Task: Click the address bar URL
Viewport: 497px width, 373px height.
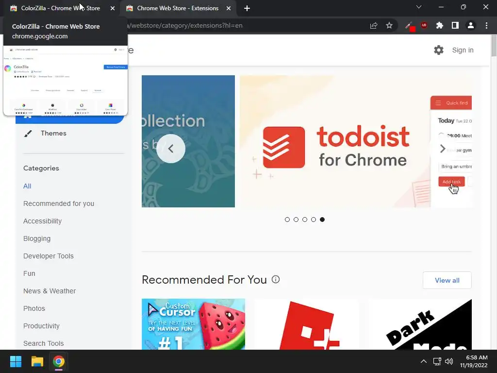Action: 185,25
